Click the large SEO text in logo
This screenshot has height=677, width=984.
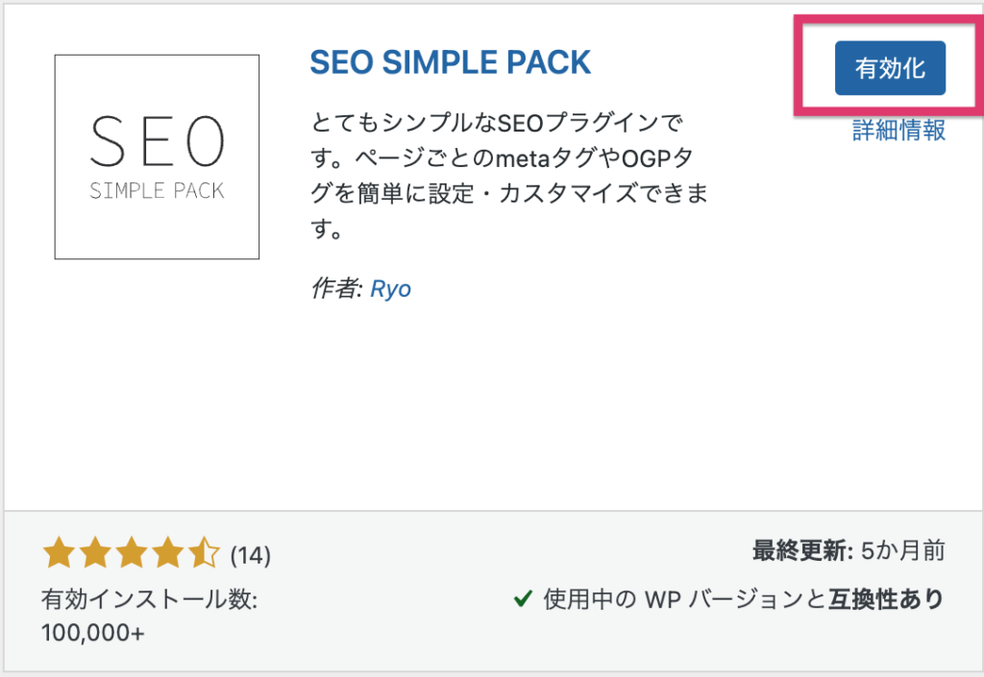tap(157, 142)
